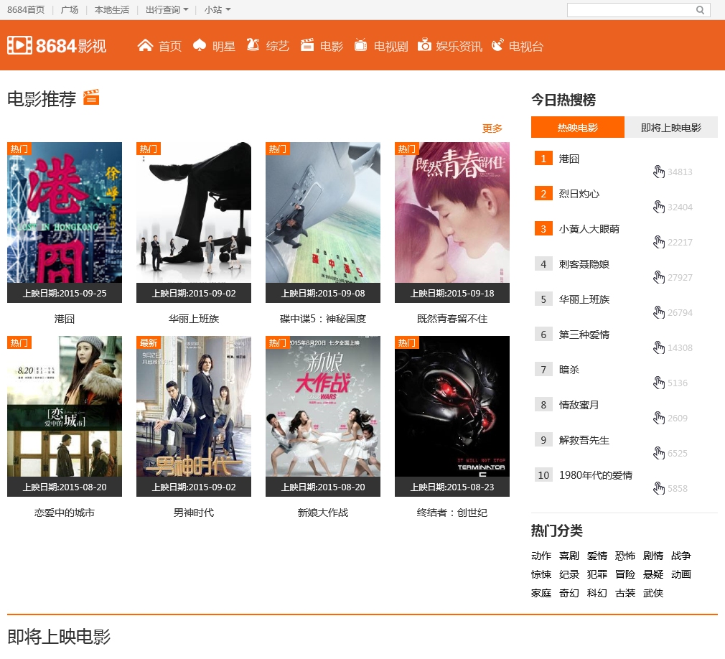
Task: Select the 武侠 category
Action: click(x=653, y=593)
